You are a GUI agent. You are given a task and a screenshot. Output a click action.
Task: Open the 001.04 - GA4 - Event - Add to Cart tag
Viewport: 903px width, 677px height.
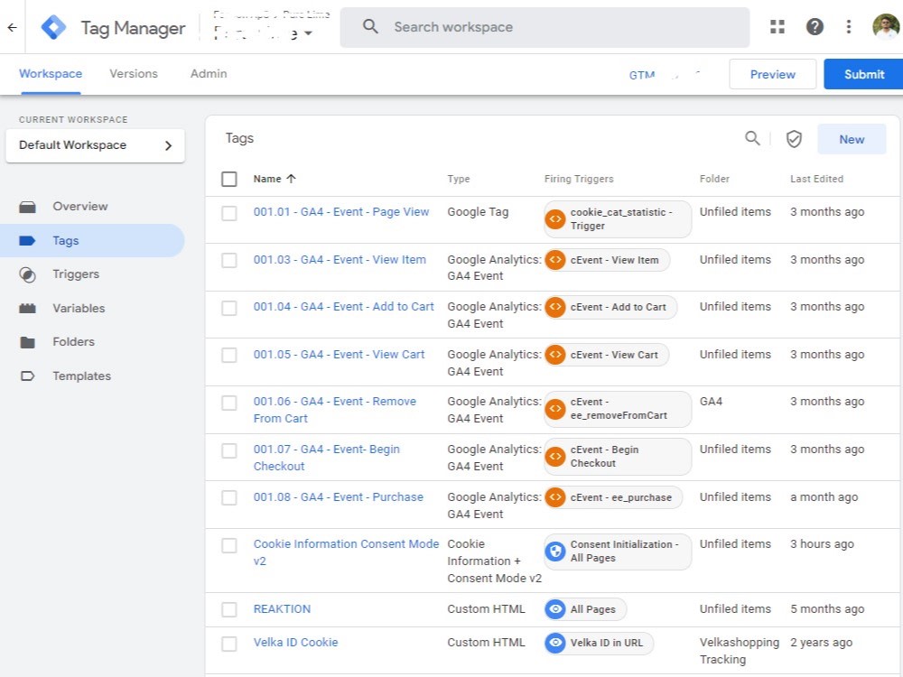coord(344,307)
